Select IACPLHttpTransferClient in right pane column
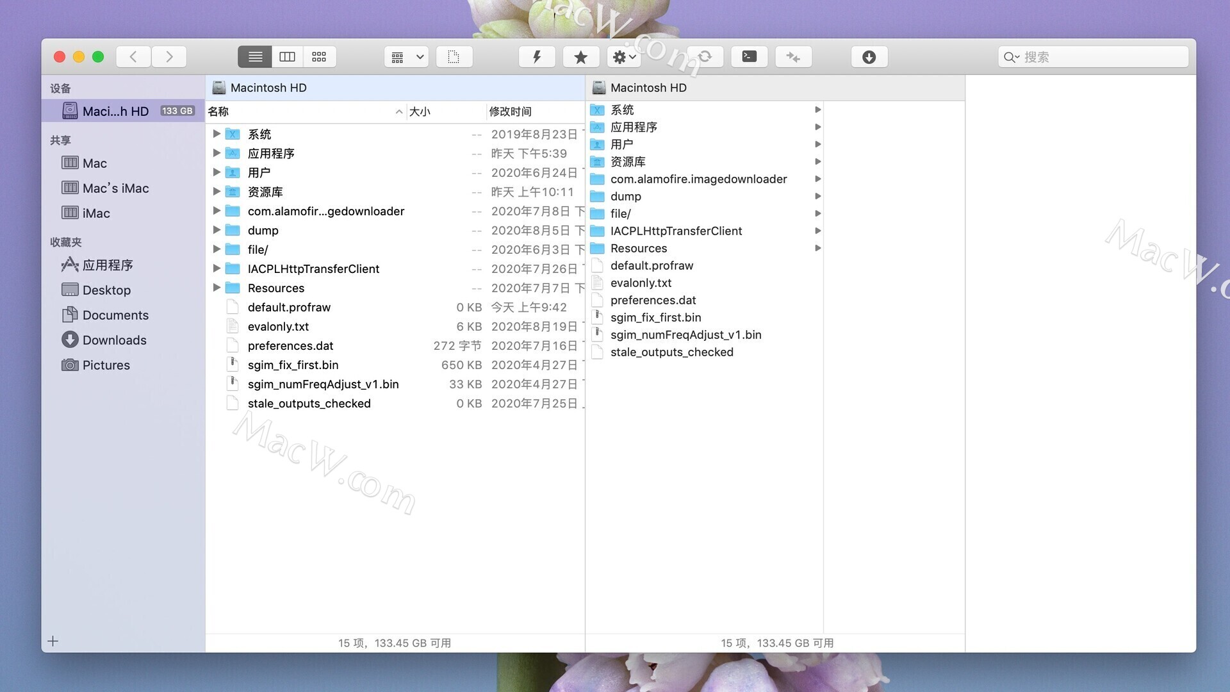The height and width of the screenshot is (692, 1230). 705,231
